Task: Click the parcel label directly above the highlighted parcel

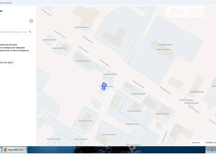Action: pos(110,74)
